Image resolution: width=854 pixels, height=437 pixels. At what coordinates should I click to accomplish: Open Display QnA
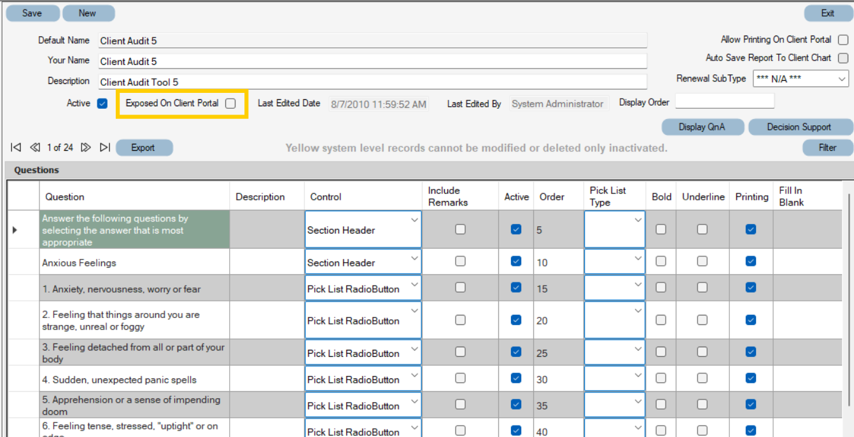click(x=702, y=127)
